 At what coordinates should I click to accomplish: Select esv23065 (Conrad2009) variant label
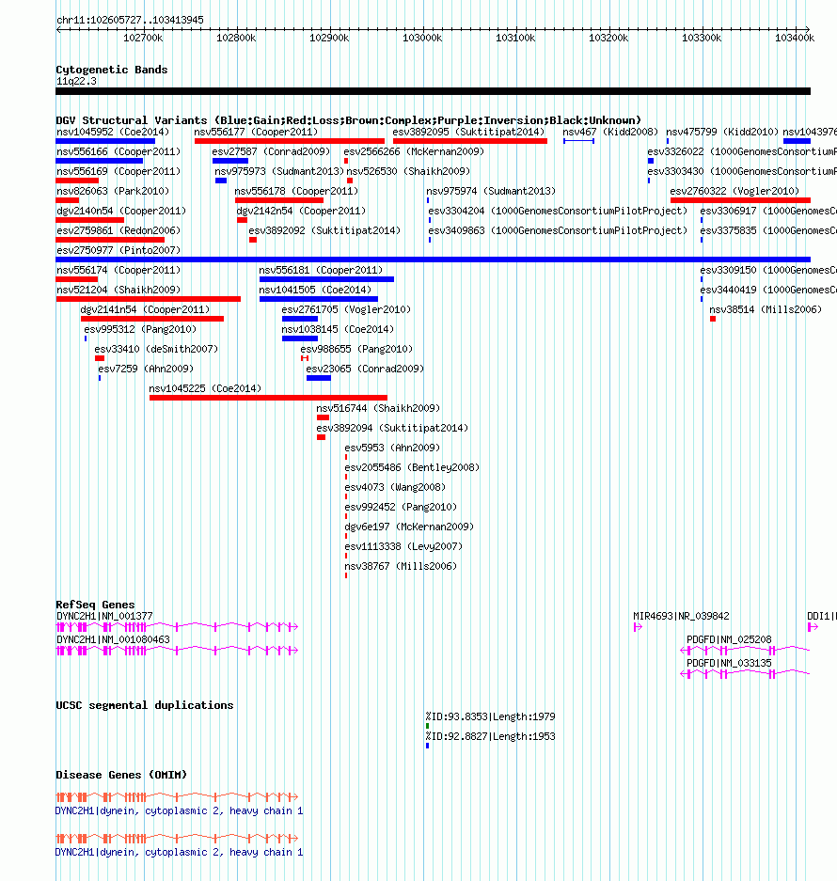[x=365, y=369]
